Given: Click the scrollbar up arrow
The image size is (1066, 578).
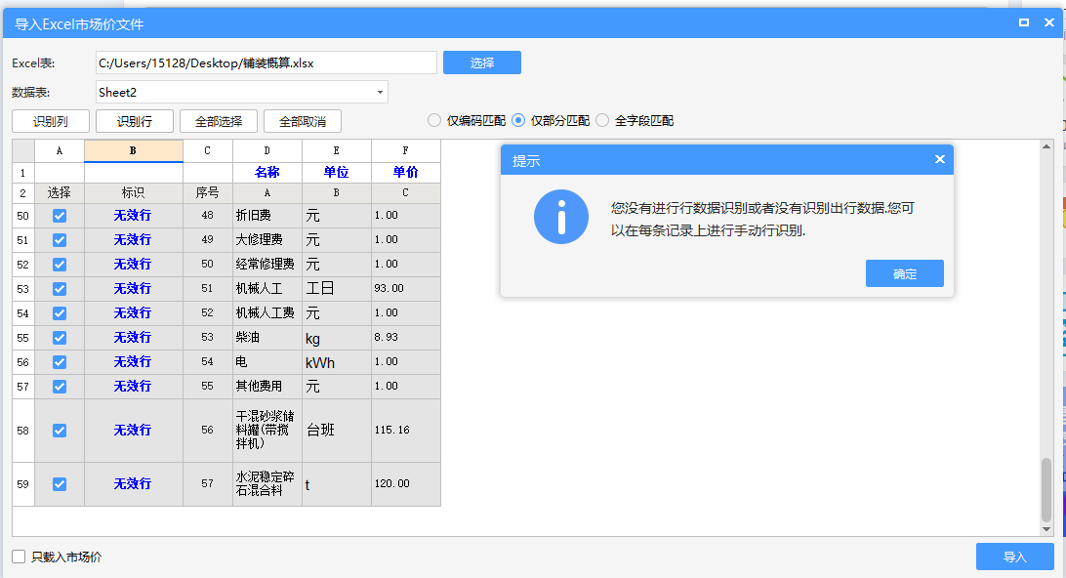Looking at the screenshot, I should (1046, 146).
